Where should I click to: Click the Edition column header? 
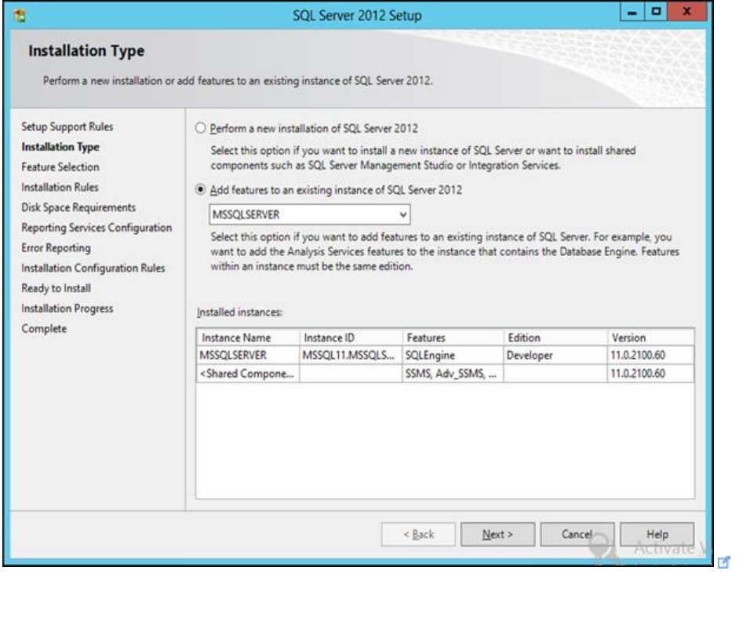[x=555, y=338]
